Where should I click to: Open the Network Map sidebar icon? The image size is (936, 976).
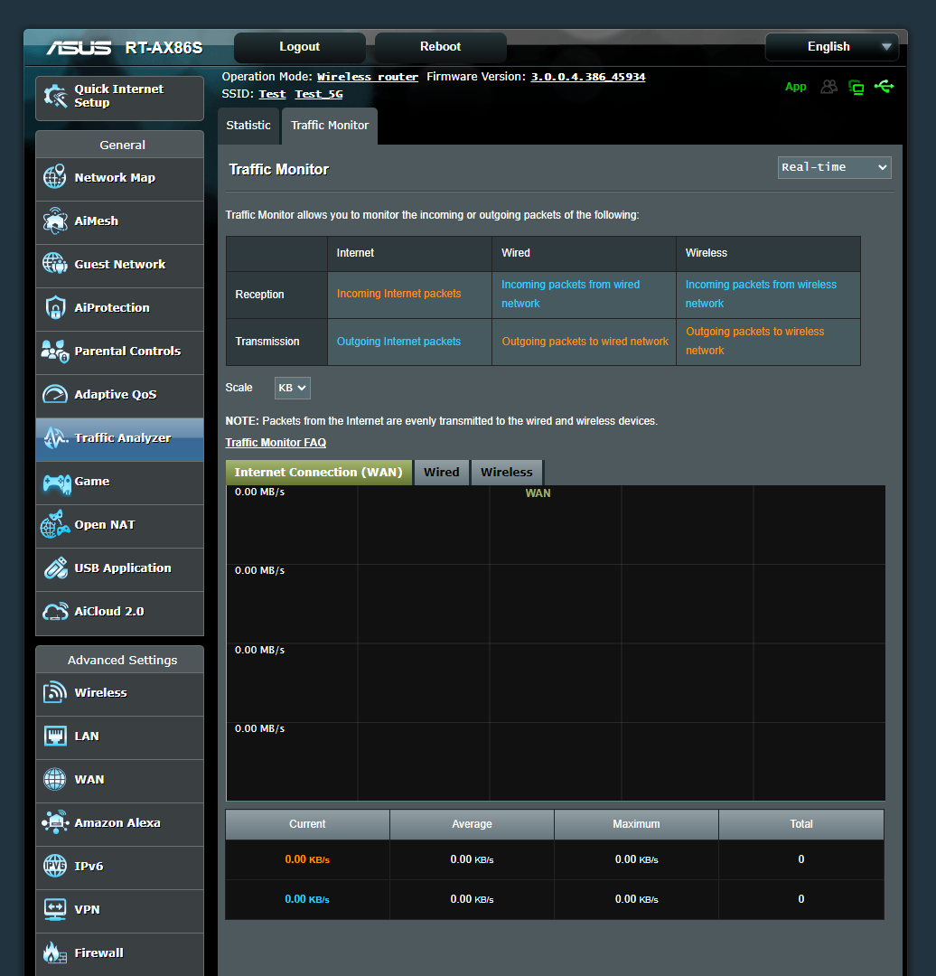(x=54, y=178)
